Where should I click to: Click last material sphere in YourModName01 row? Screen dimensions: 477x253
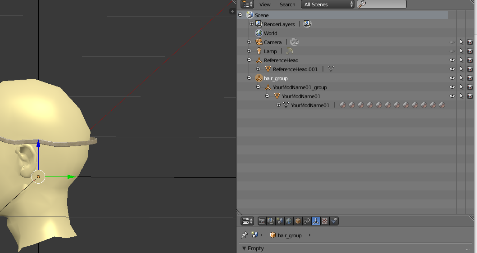(x=442, y=105)
